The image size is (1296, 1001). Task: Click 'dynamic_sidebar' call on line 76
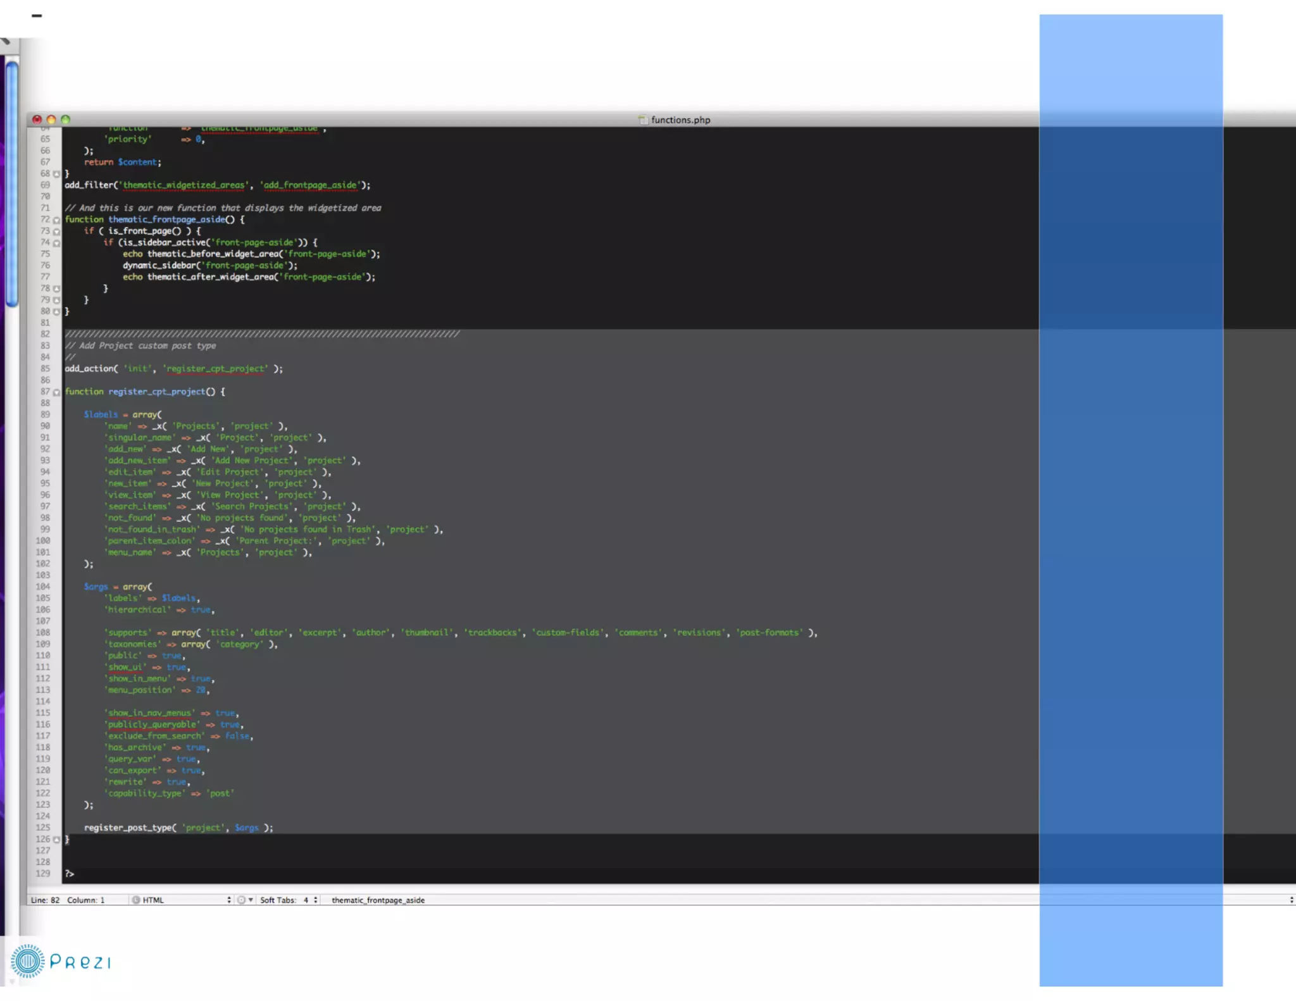coord(210,265)
